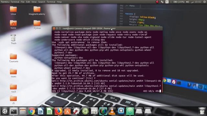This screenshot has height=116, width=207.
Task: Open the home desktop folder
Action: (13, 24)
